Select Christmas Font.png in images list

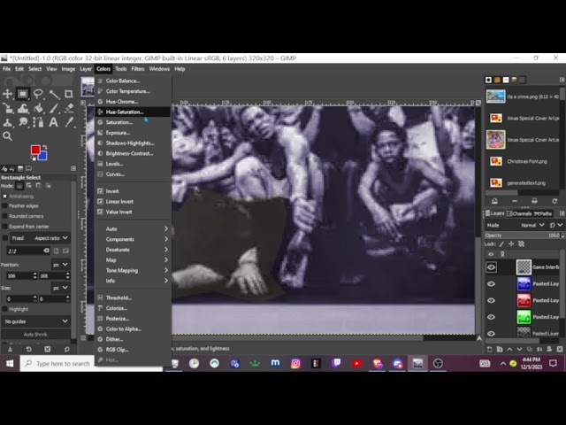coord(522,161)
